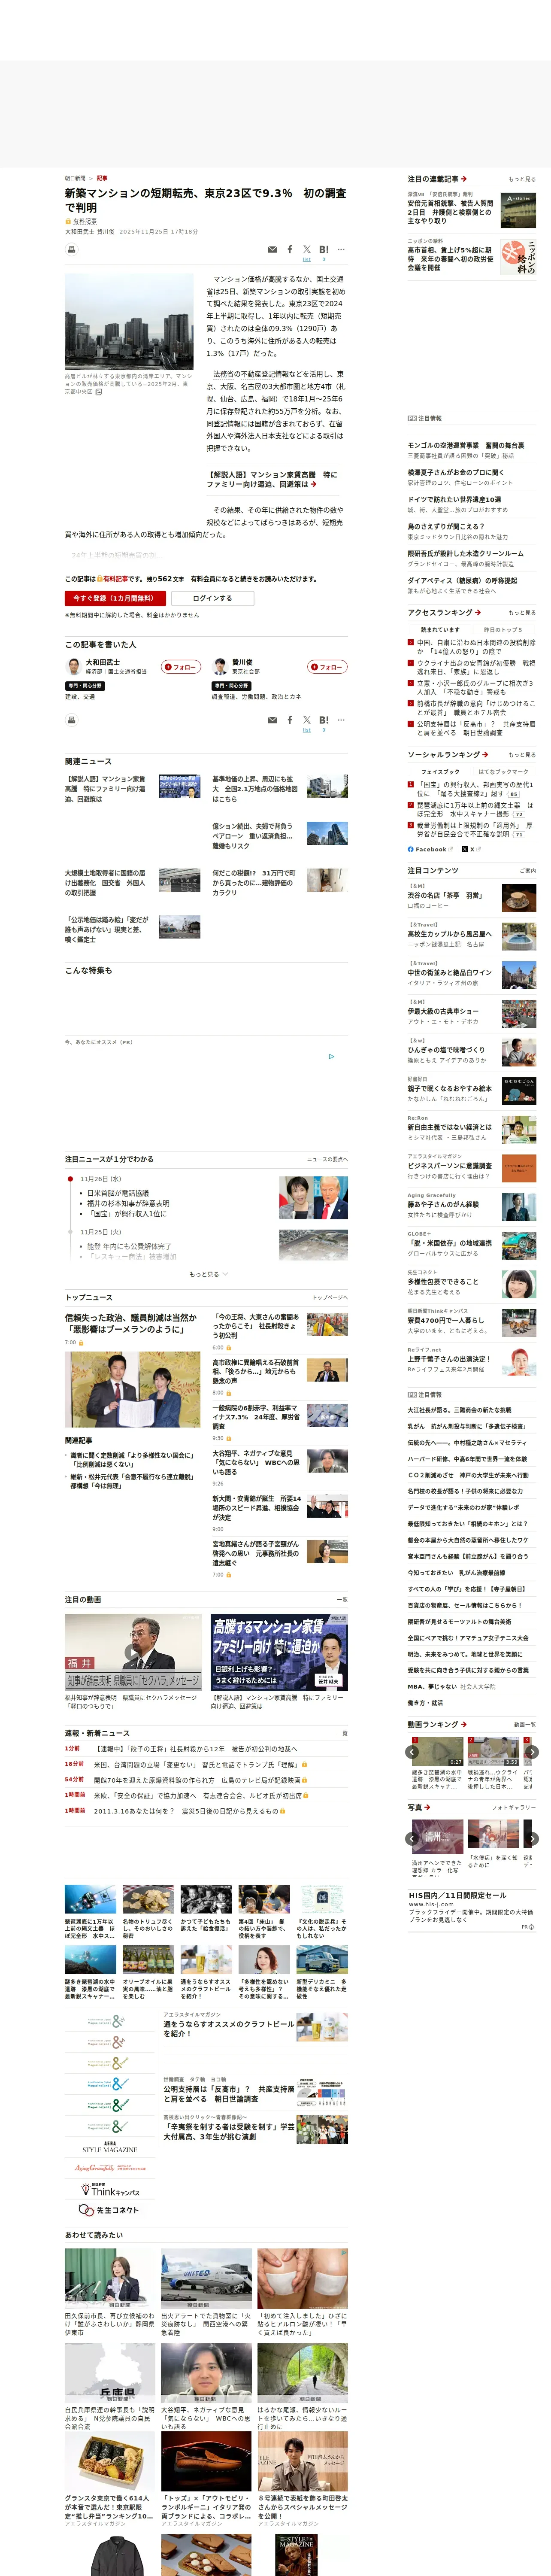Follow author 贄川俊
This screenshot has width=551, height=2576.
(x=327, y=667)
